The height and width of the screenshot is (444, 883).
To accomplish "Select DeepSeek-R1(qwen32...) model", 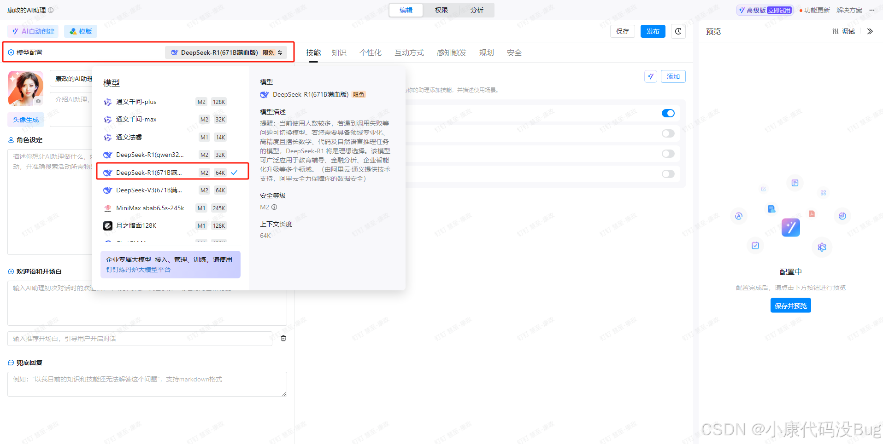I will pyautogui.click(x=171, y=155).
